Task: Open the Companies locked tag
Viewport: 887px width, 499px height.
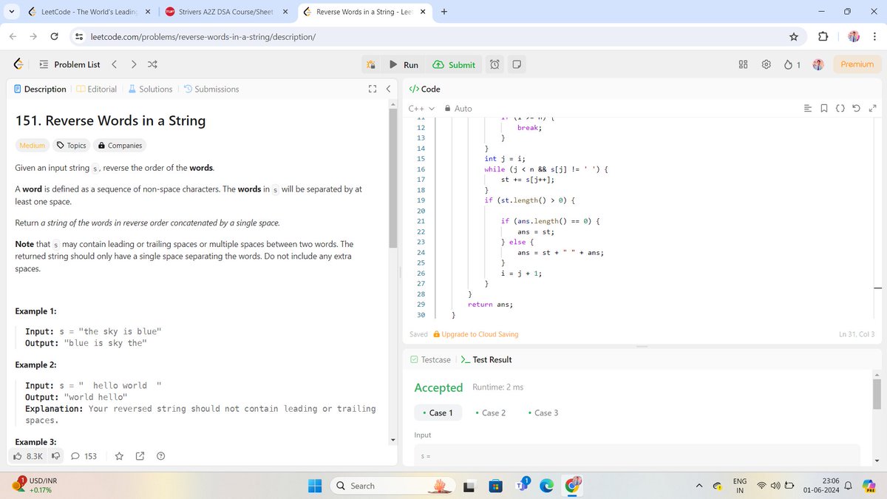Action: click(120, 146)
